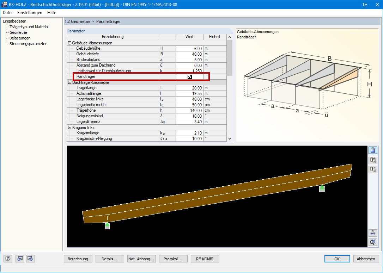The width and height of the screenshot is (383, 273).
Task: Click the Trägerlänge value 20.00
Action: [x=189, y=88]
